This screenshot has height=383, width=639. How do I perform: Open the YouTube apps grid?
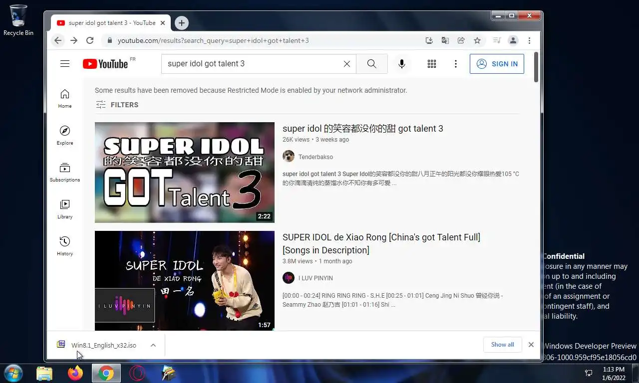[432, 64]
